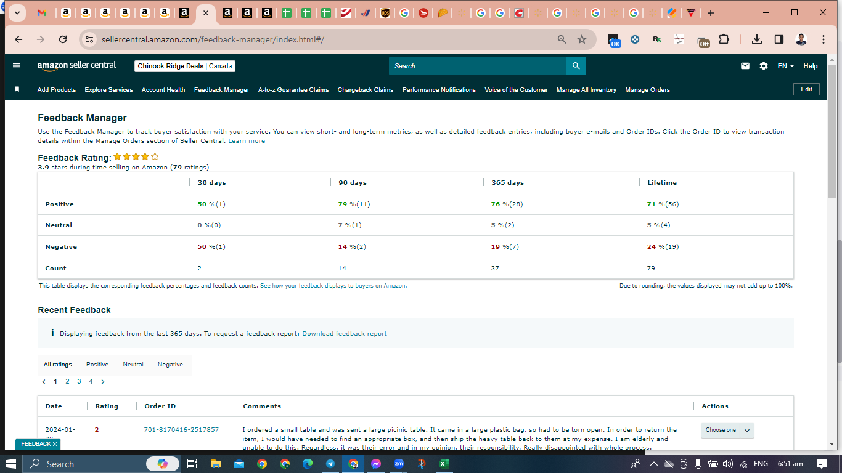Viewport: 842px width, 473px height.
Task: Open the Chinook Ridge Deals account switcher
Action: coord(185,66)
